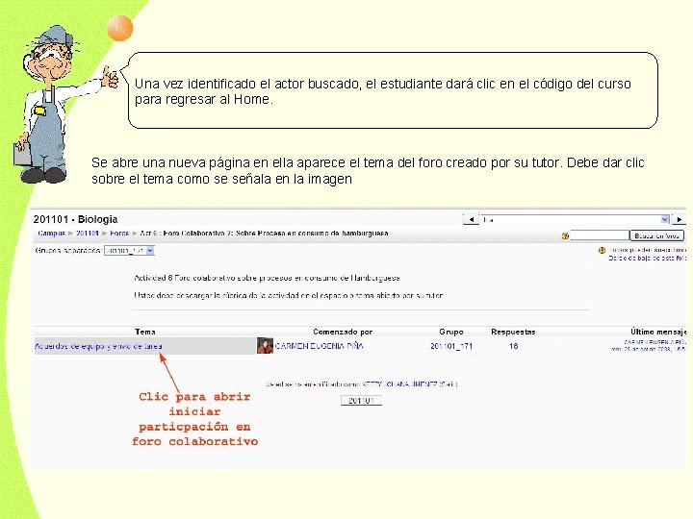Open last message author link in Último mensaje
The height and width of the screenshot is (519, 693).
(x=655, y=342)
